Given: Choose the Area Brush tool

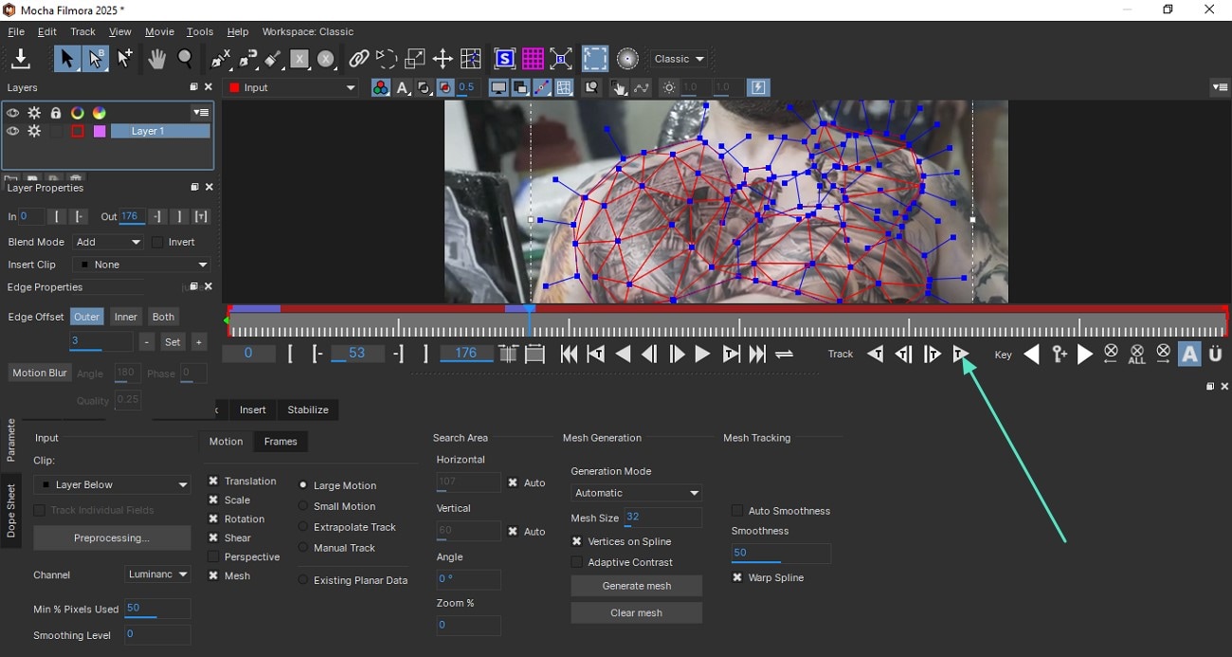Looking at the screenshot, I should [x=273, y=60].
